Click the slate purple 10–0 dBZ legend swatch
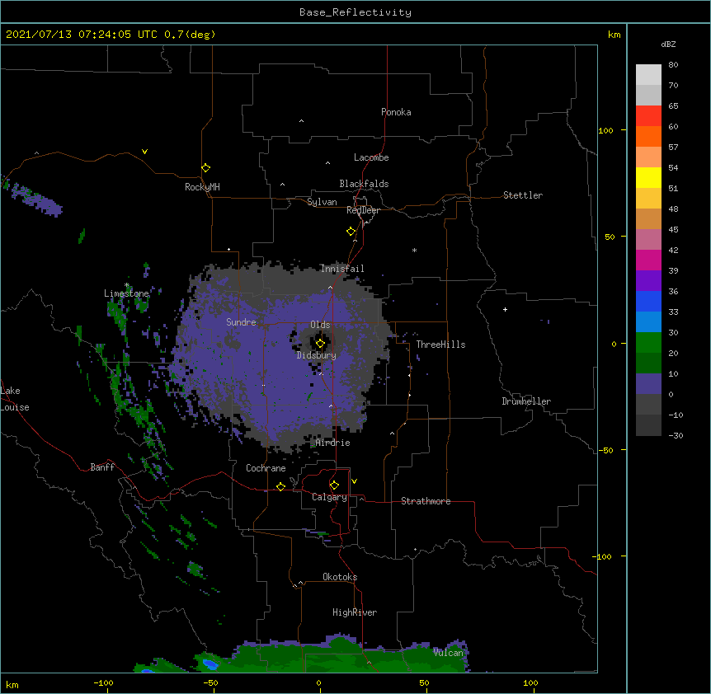The height and width of the screenshot is (694, 711). coord(648,384)
